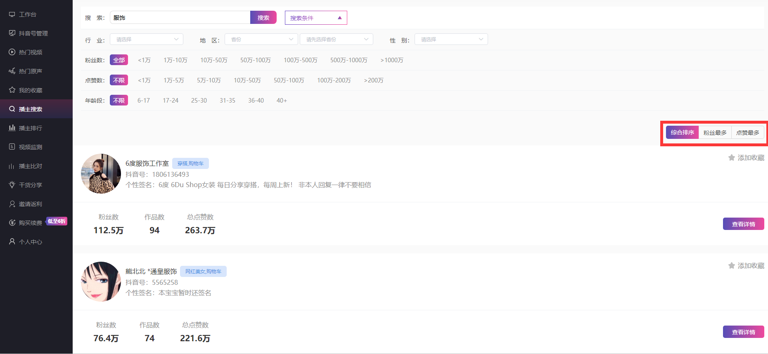Open 干货分享 lightbulb icon in sidebar

coord(12,185)
